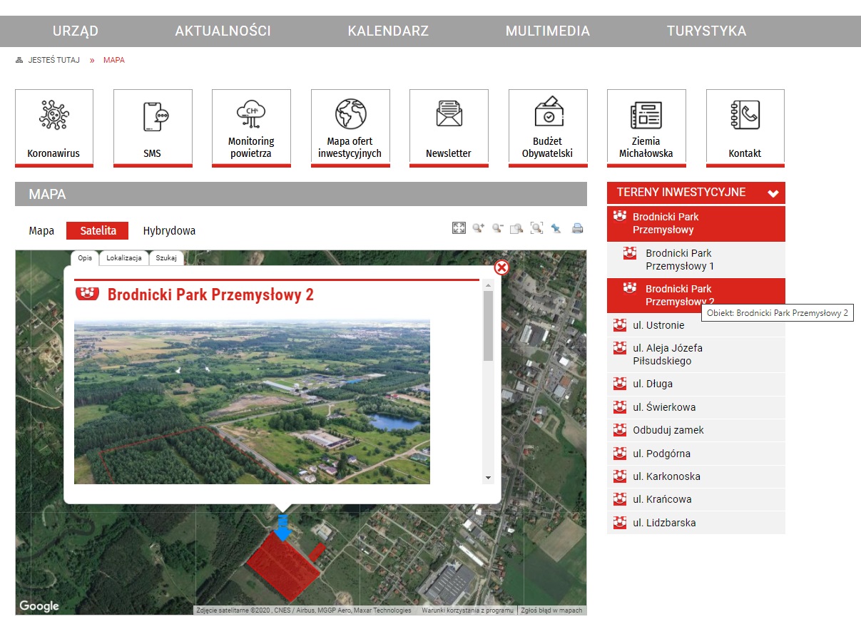Image resolution: width=861 pixels, height=634 pixels.
Task: Open the Szukaj popup tab
Action: tap(166, 258)
